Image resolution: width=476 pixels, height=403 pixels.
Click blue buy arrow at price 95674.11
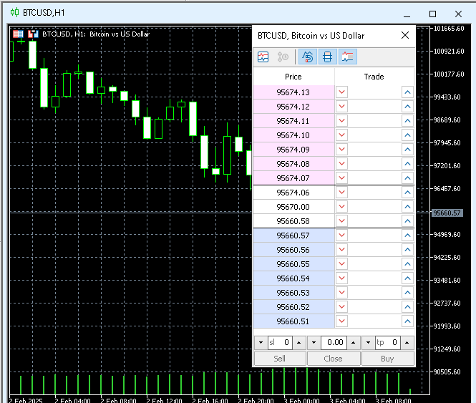(407, 120)
